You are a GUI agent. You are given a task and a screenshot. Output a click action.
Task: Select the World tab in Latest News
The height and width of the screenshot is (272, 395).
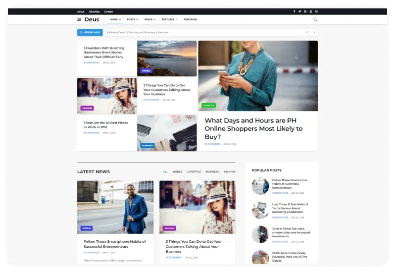177,172
